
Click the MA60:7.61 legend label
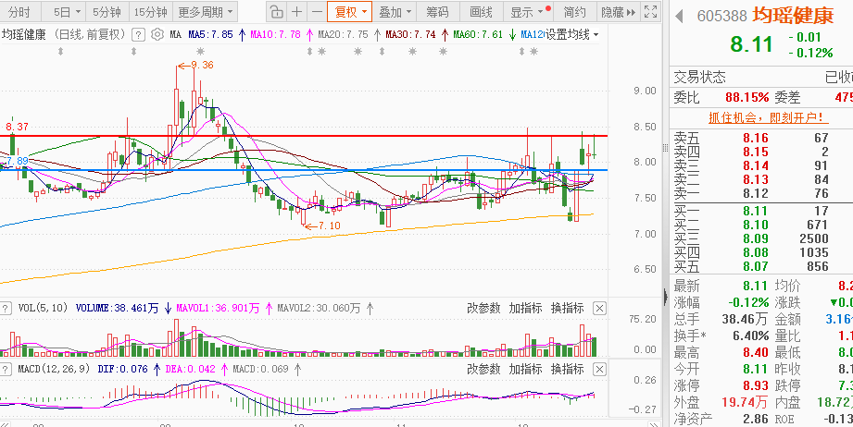478,35
